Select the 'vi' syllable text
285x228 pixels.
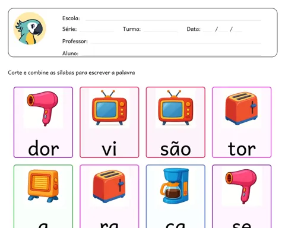tap(109, 148)
